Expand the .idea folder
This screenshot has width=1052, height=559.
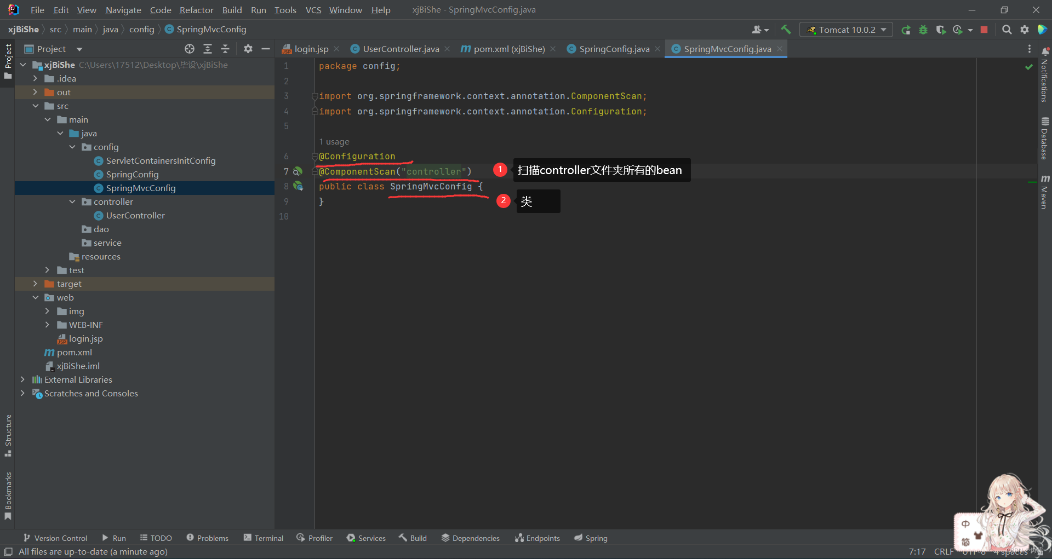tap(35, 78)
